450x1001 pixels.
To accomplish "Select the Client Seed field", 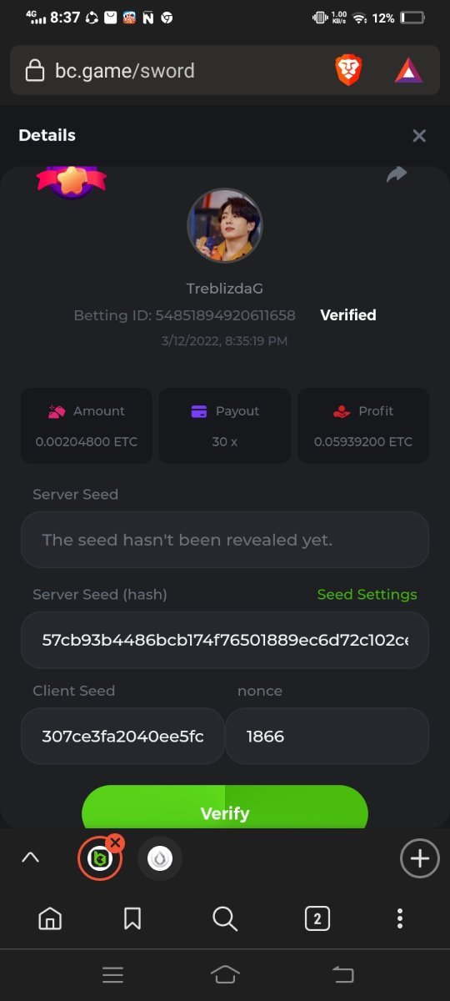I will [122, 737].
